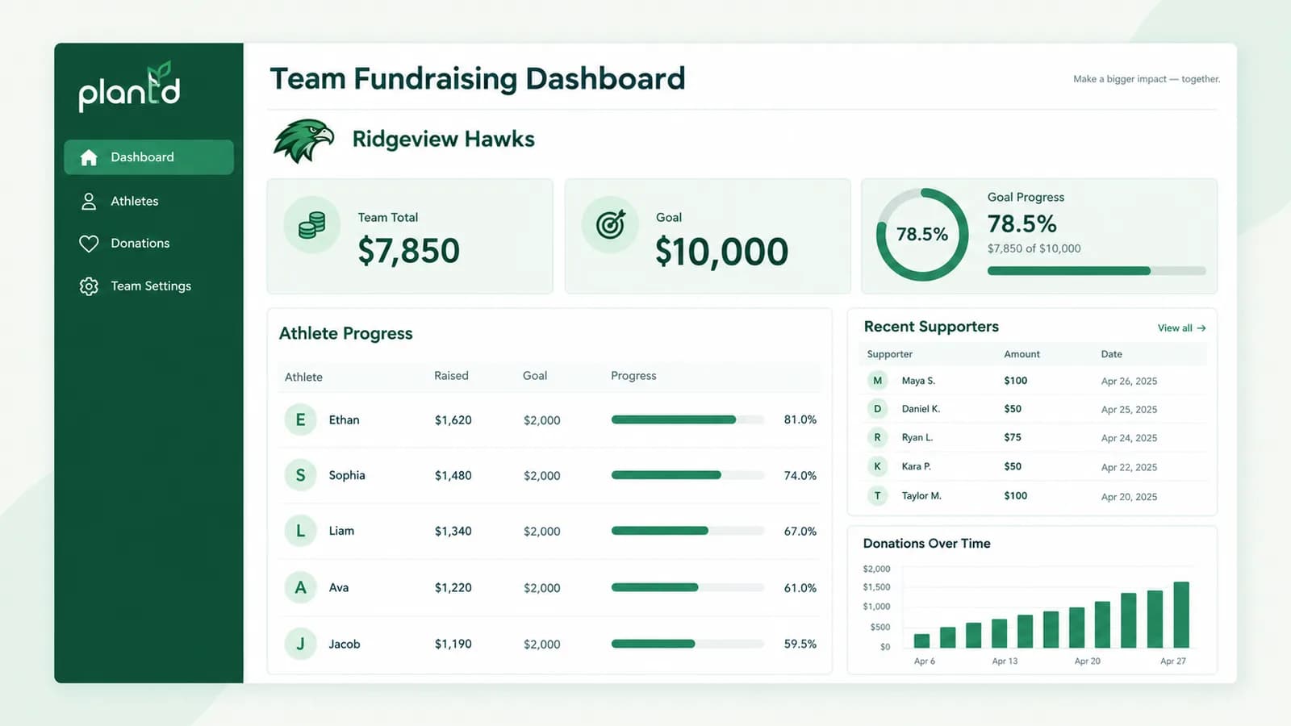Click the heart icon beside Donations
Image resolution: width=1291 pixels, height=726 pixels.
[x=89, y=244]
